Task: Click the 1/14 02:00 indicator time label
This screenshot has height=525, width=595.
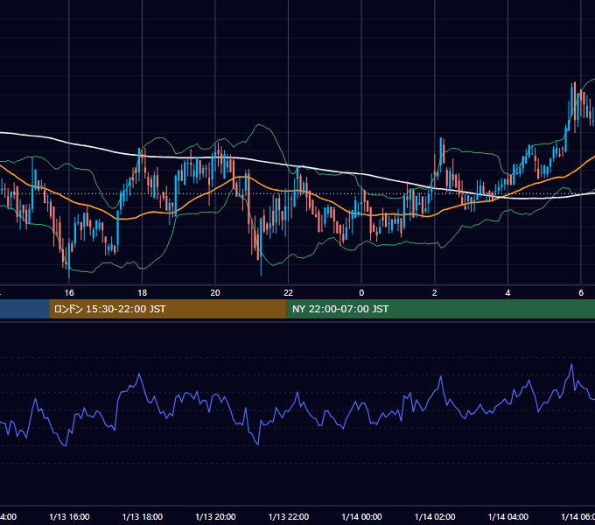Action: pyautogui.click(x=435, y=516)
